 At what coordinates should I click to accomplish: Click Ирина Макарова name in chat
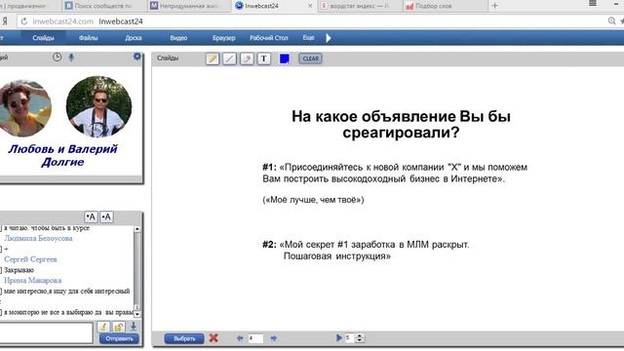tap(32, 281)
